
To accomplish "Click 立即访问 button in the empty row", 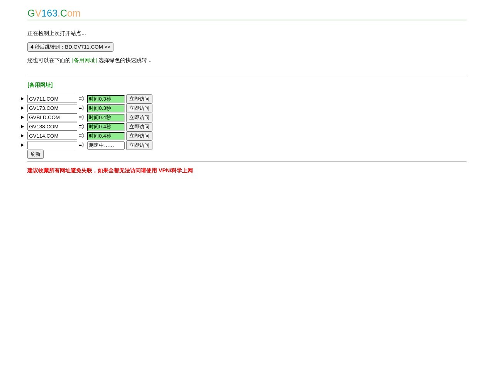I will (139, 145).
